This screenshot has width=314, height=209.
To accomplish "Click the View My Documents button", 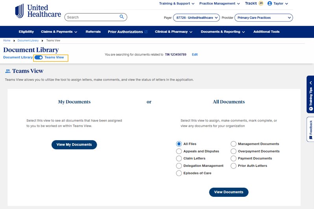I will click(x=74, y=145).
